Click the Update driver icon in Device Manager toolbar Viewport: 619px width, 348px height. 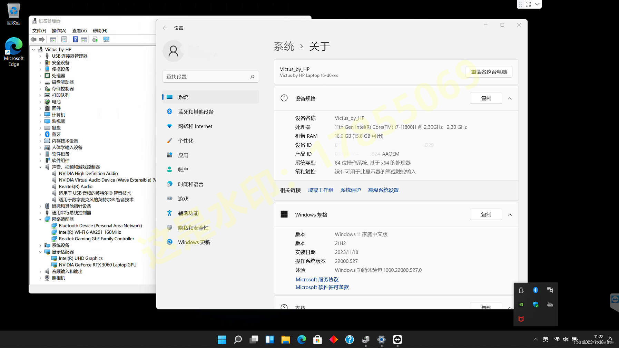click(x=95, y=39)
